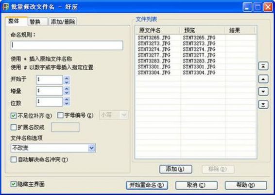Click 开始重命名(R) button
The image size is (275, 195).
click(x=147, y=185)
